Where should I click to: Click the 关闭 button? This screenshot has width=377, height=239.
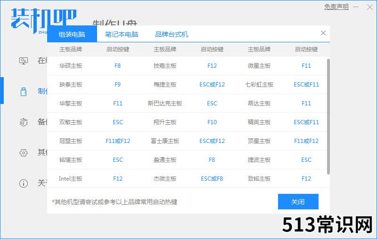298,201
